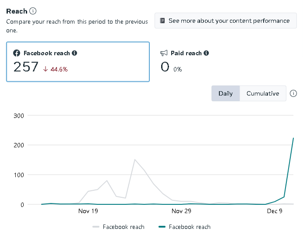Open info tooltip beside Paid reach label
This screenshot has height=232, width=303.
click(x=206, y=53)
